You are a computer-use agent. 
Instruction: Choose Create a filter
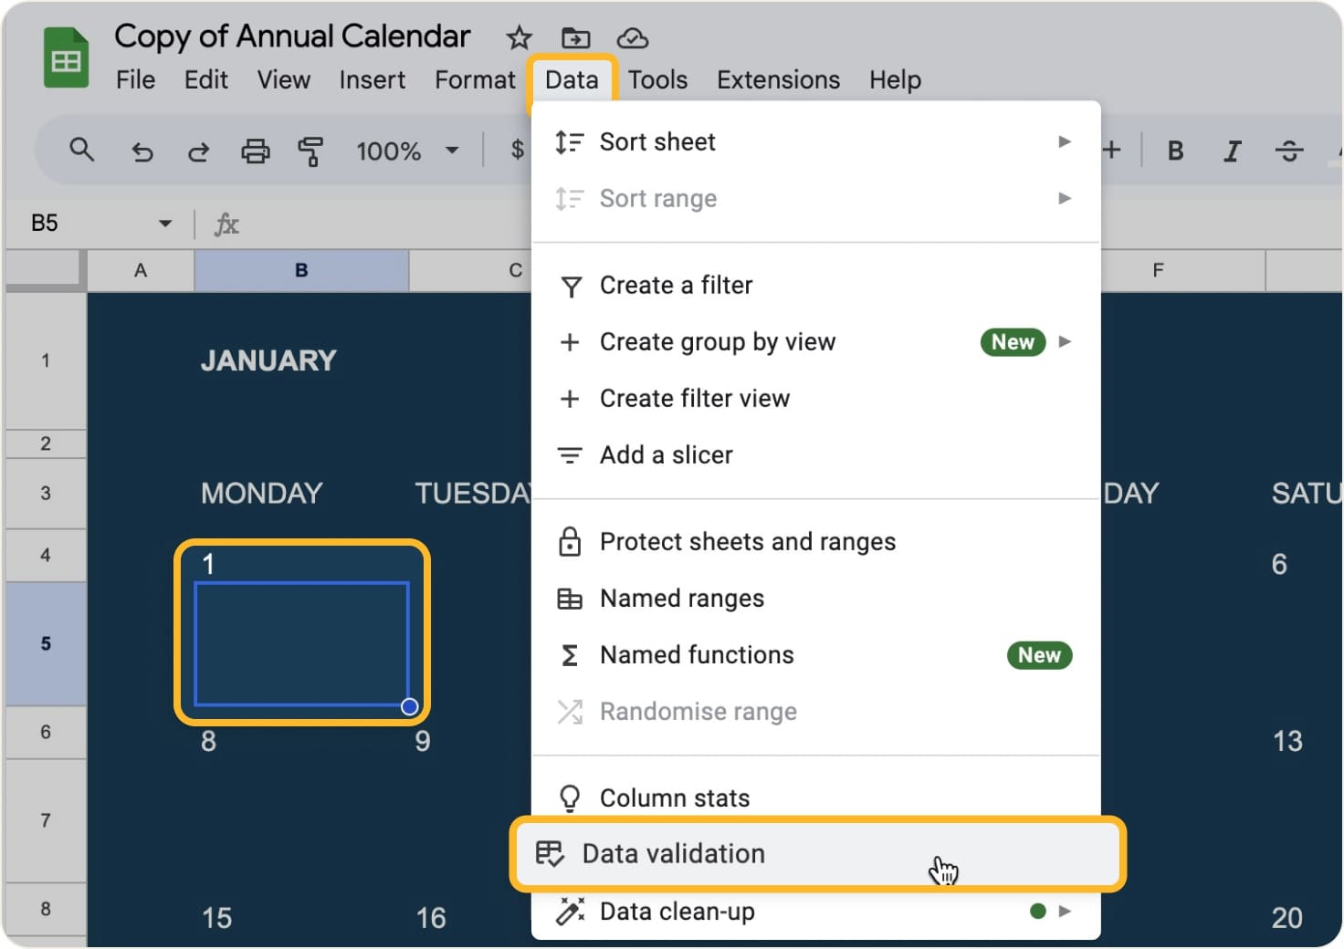(676, 285)
